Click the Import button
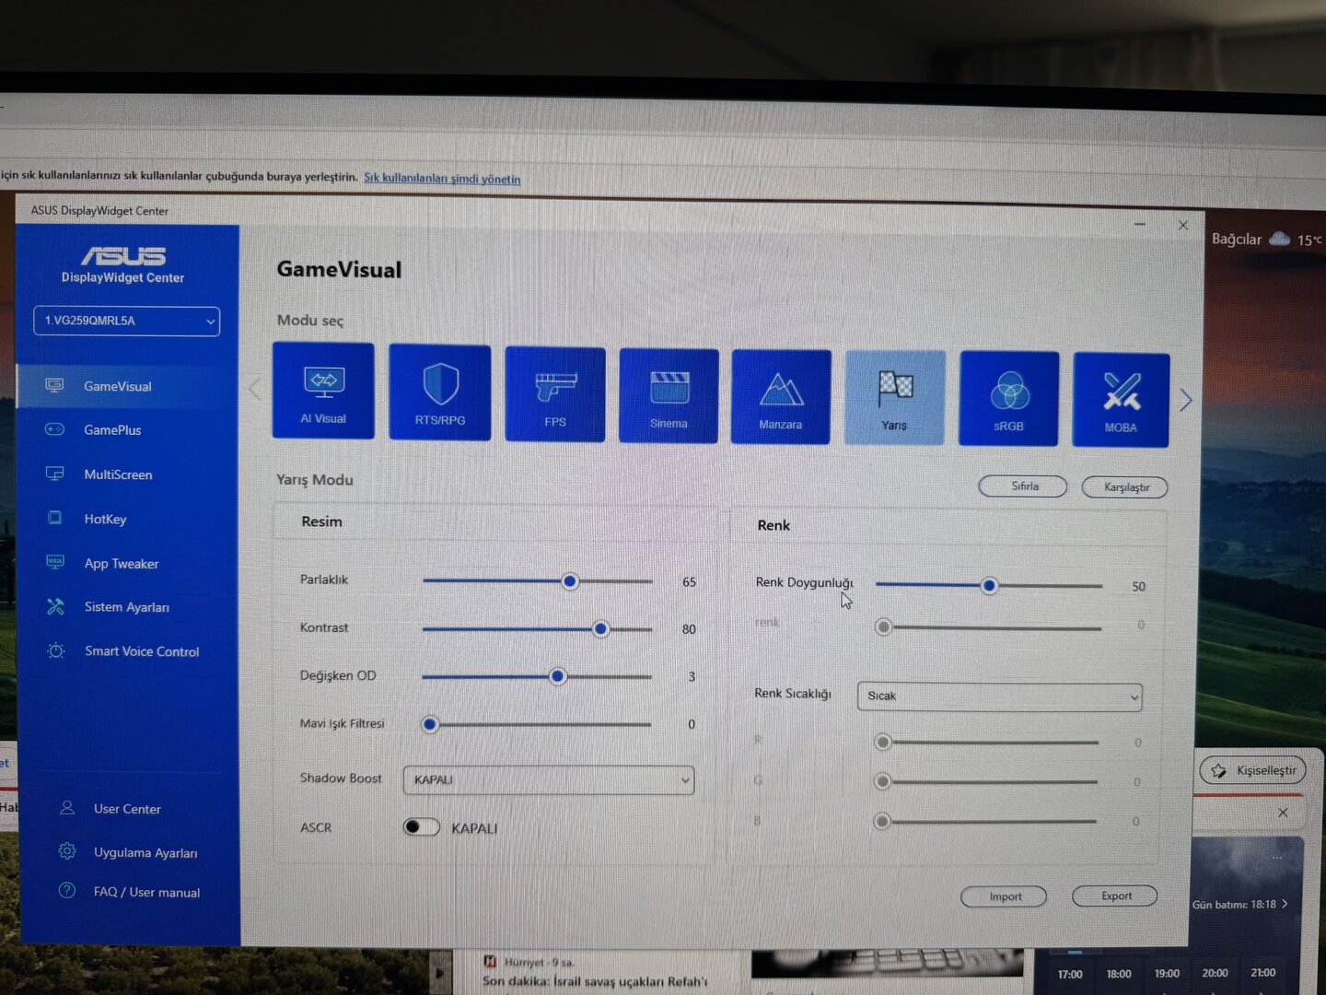Screen dimensions: 1326x995 point(1004,896)
